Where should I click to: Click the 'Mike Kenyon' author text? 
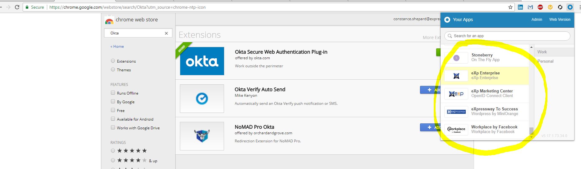tap(246, 96)
